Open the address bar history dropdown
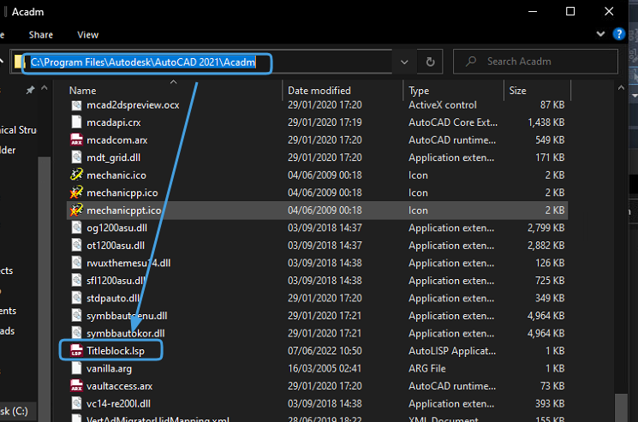Viewport: 638px width, 422px height. [x=404, y=62]
